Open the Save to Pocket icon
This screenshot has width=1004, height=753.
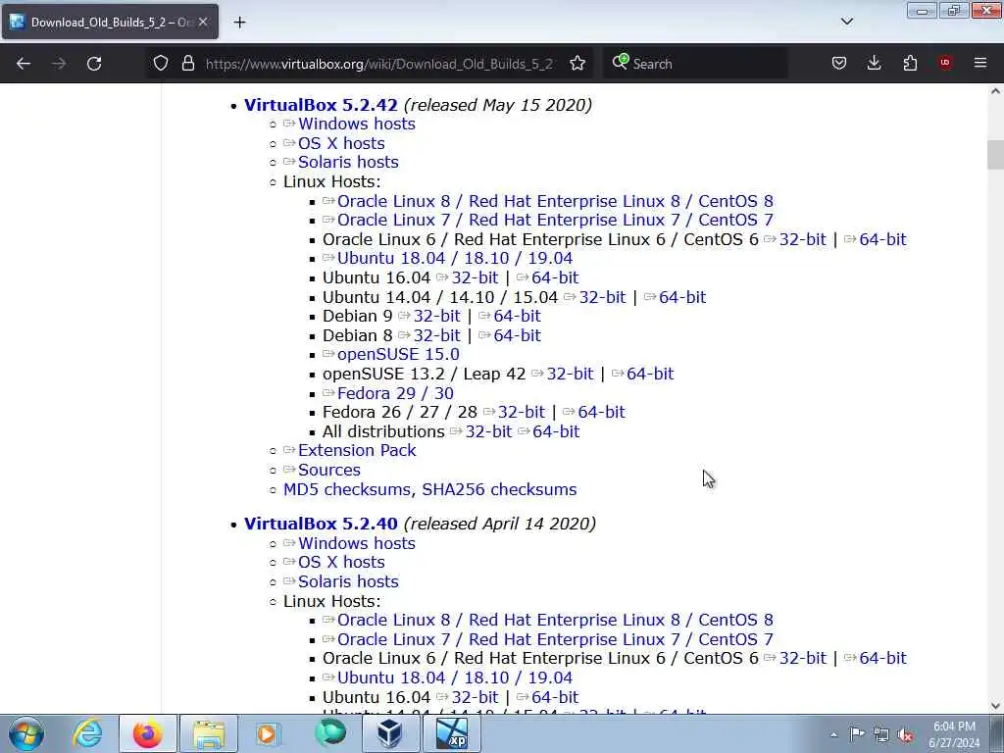tap(839, 63)
